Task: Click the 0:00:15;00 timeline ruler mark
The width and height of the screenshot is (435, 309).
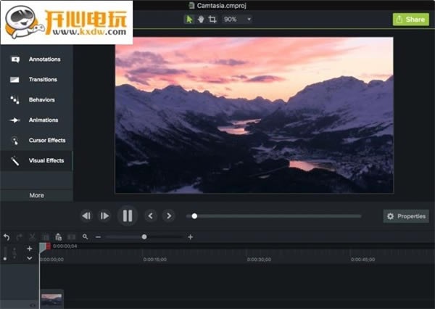Action: point(155,260)
